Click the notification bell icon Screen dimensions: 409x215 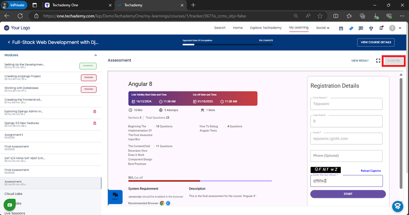click(381, 28)
